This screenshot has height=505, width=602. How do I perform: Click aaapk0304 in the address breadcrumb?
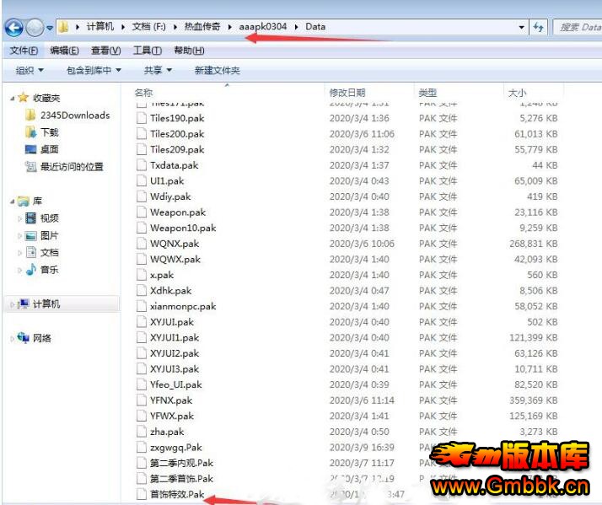262,27
